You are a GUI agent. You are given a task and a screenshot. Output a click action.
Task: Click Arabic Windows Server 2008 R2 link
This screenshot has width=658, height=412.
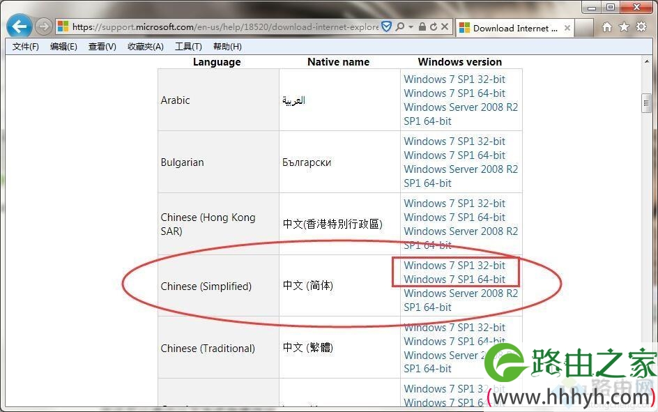(x=461, y=114)
